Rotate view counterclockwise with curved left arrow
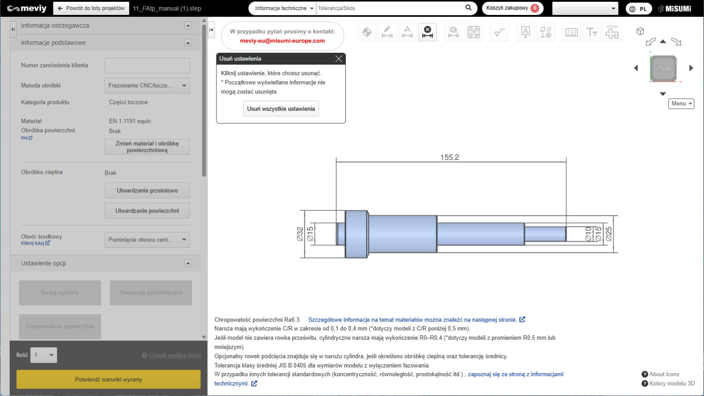 click(650, 42)
